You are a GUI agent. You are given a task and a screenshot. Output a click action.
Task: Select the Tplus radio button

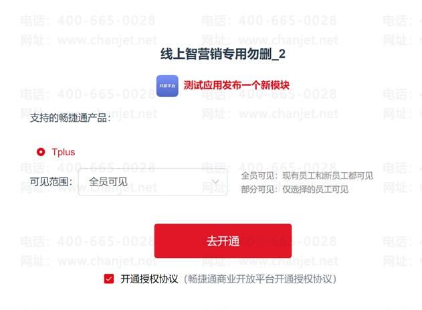point(41,152)
